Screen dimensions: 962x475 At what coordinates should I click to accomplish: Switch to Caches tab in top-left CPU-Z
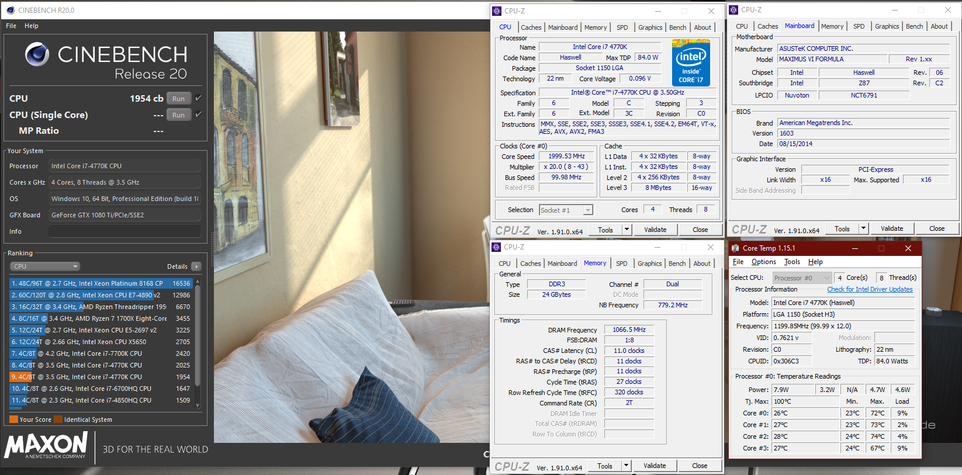(531, 27)
